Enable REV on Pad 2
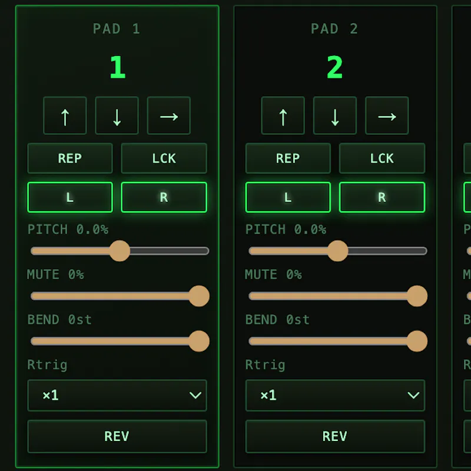 [335, 436]
